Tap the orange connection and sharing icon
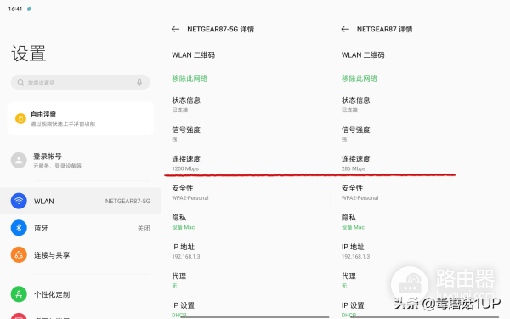Screen dimensions: 510x319 point(19,255)
